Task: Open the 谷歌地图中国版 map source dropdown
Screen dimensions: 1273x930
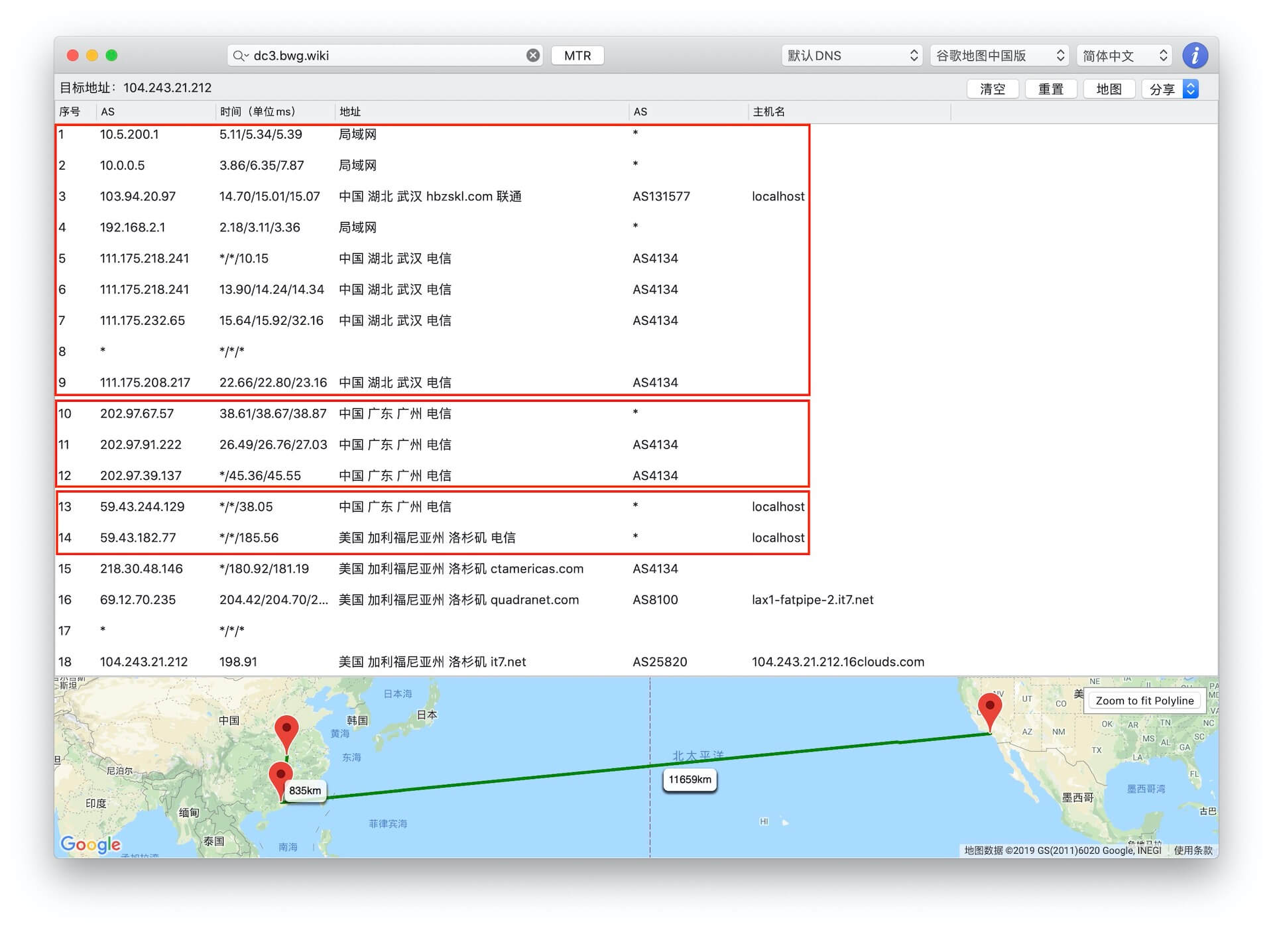Action: 1000,56
